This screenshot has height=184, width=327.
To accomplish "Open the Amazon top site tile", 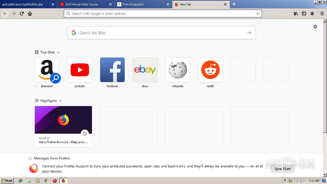I will click(x=47, y=70).
